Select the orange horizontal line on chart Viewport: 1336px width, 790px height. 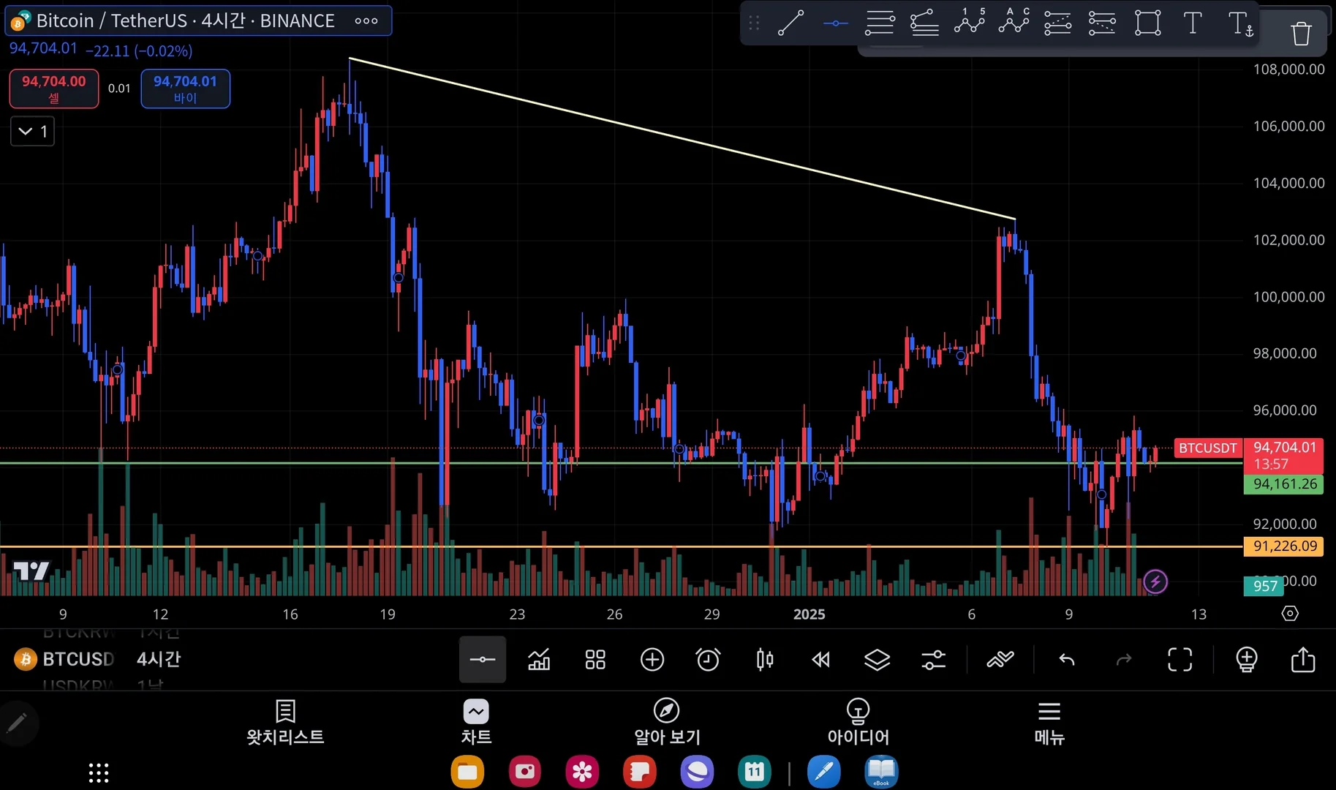click(x=622, y=546)
